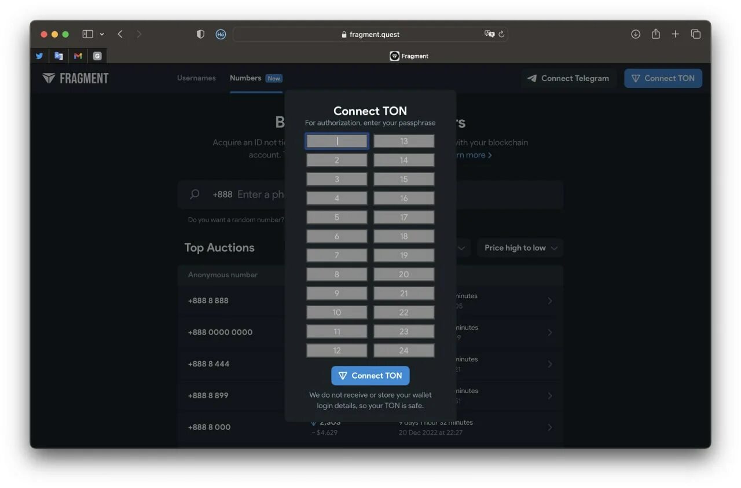741x488 pixels.
Task: Go back with the browser back arrow
Action: coord(120,34)
